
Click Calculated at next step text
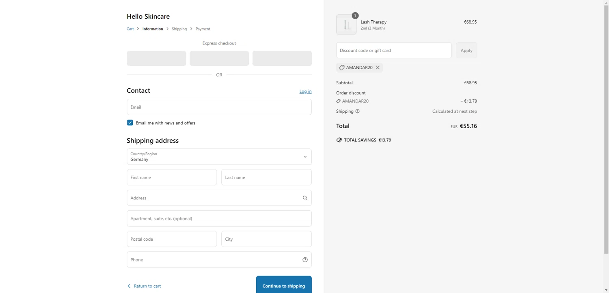pyautogui.click(x=455, y=111)
